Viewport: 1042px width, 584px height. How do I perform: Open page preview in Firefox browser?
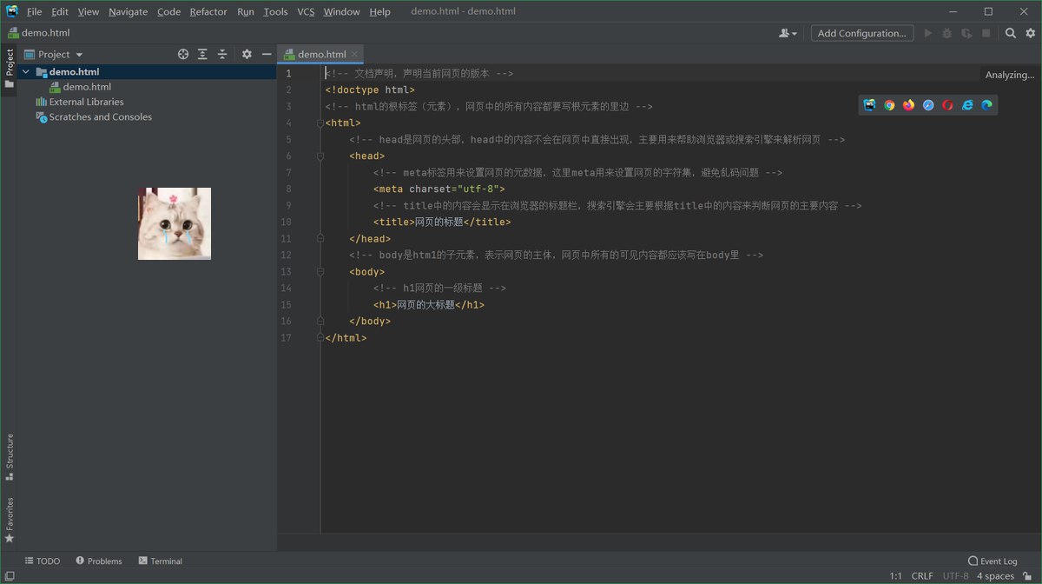tap(908, 105)
